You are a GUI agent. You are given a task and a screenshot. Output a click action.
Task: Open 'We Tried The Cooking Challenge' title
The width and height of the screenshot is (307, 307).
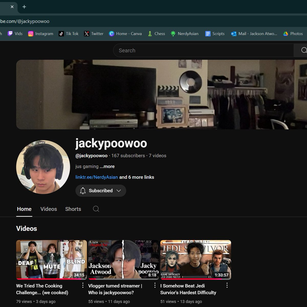tap(42, 289)
